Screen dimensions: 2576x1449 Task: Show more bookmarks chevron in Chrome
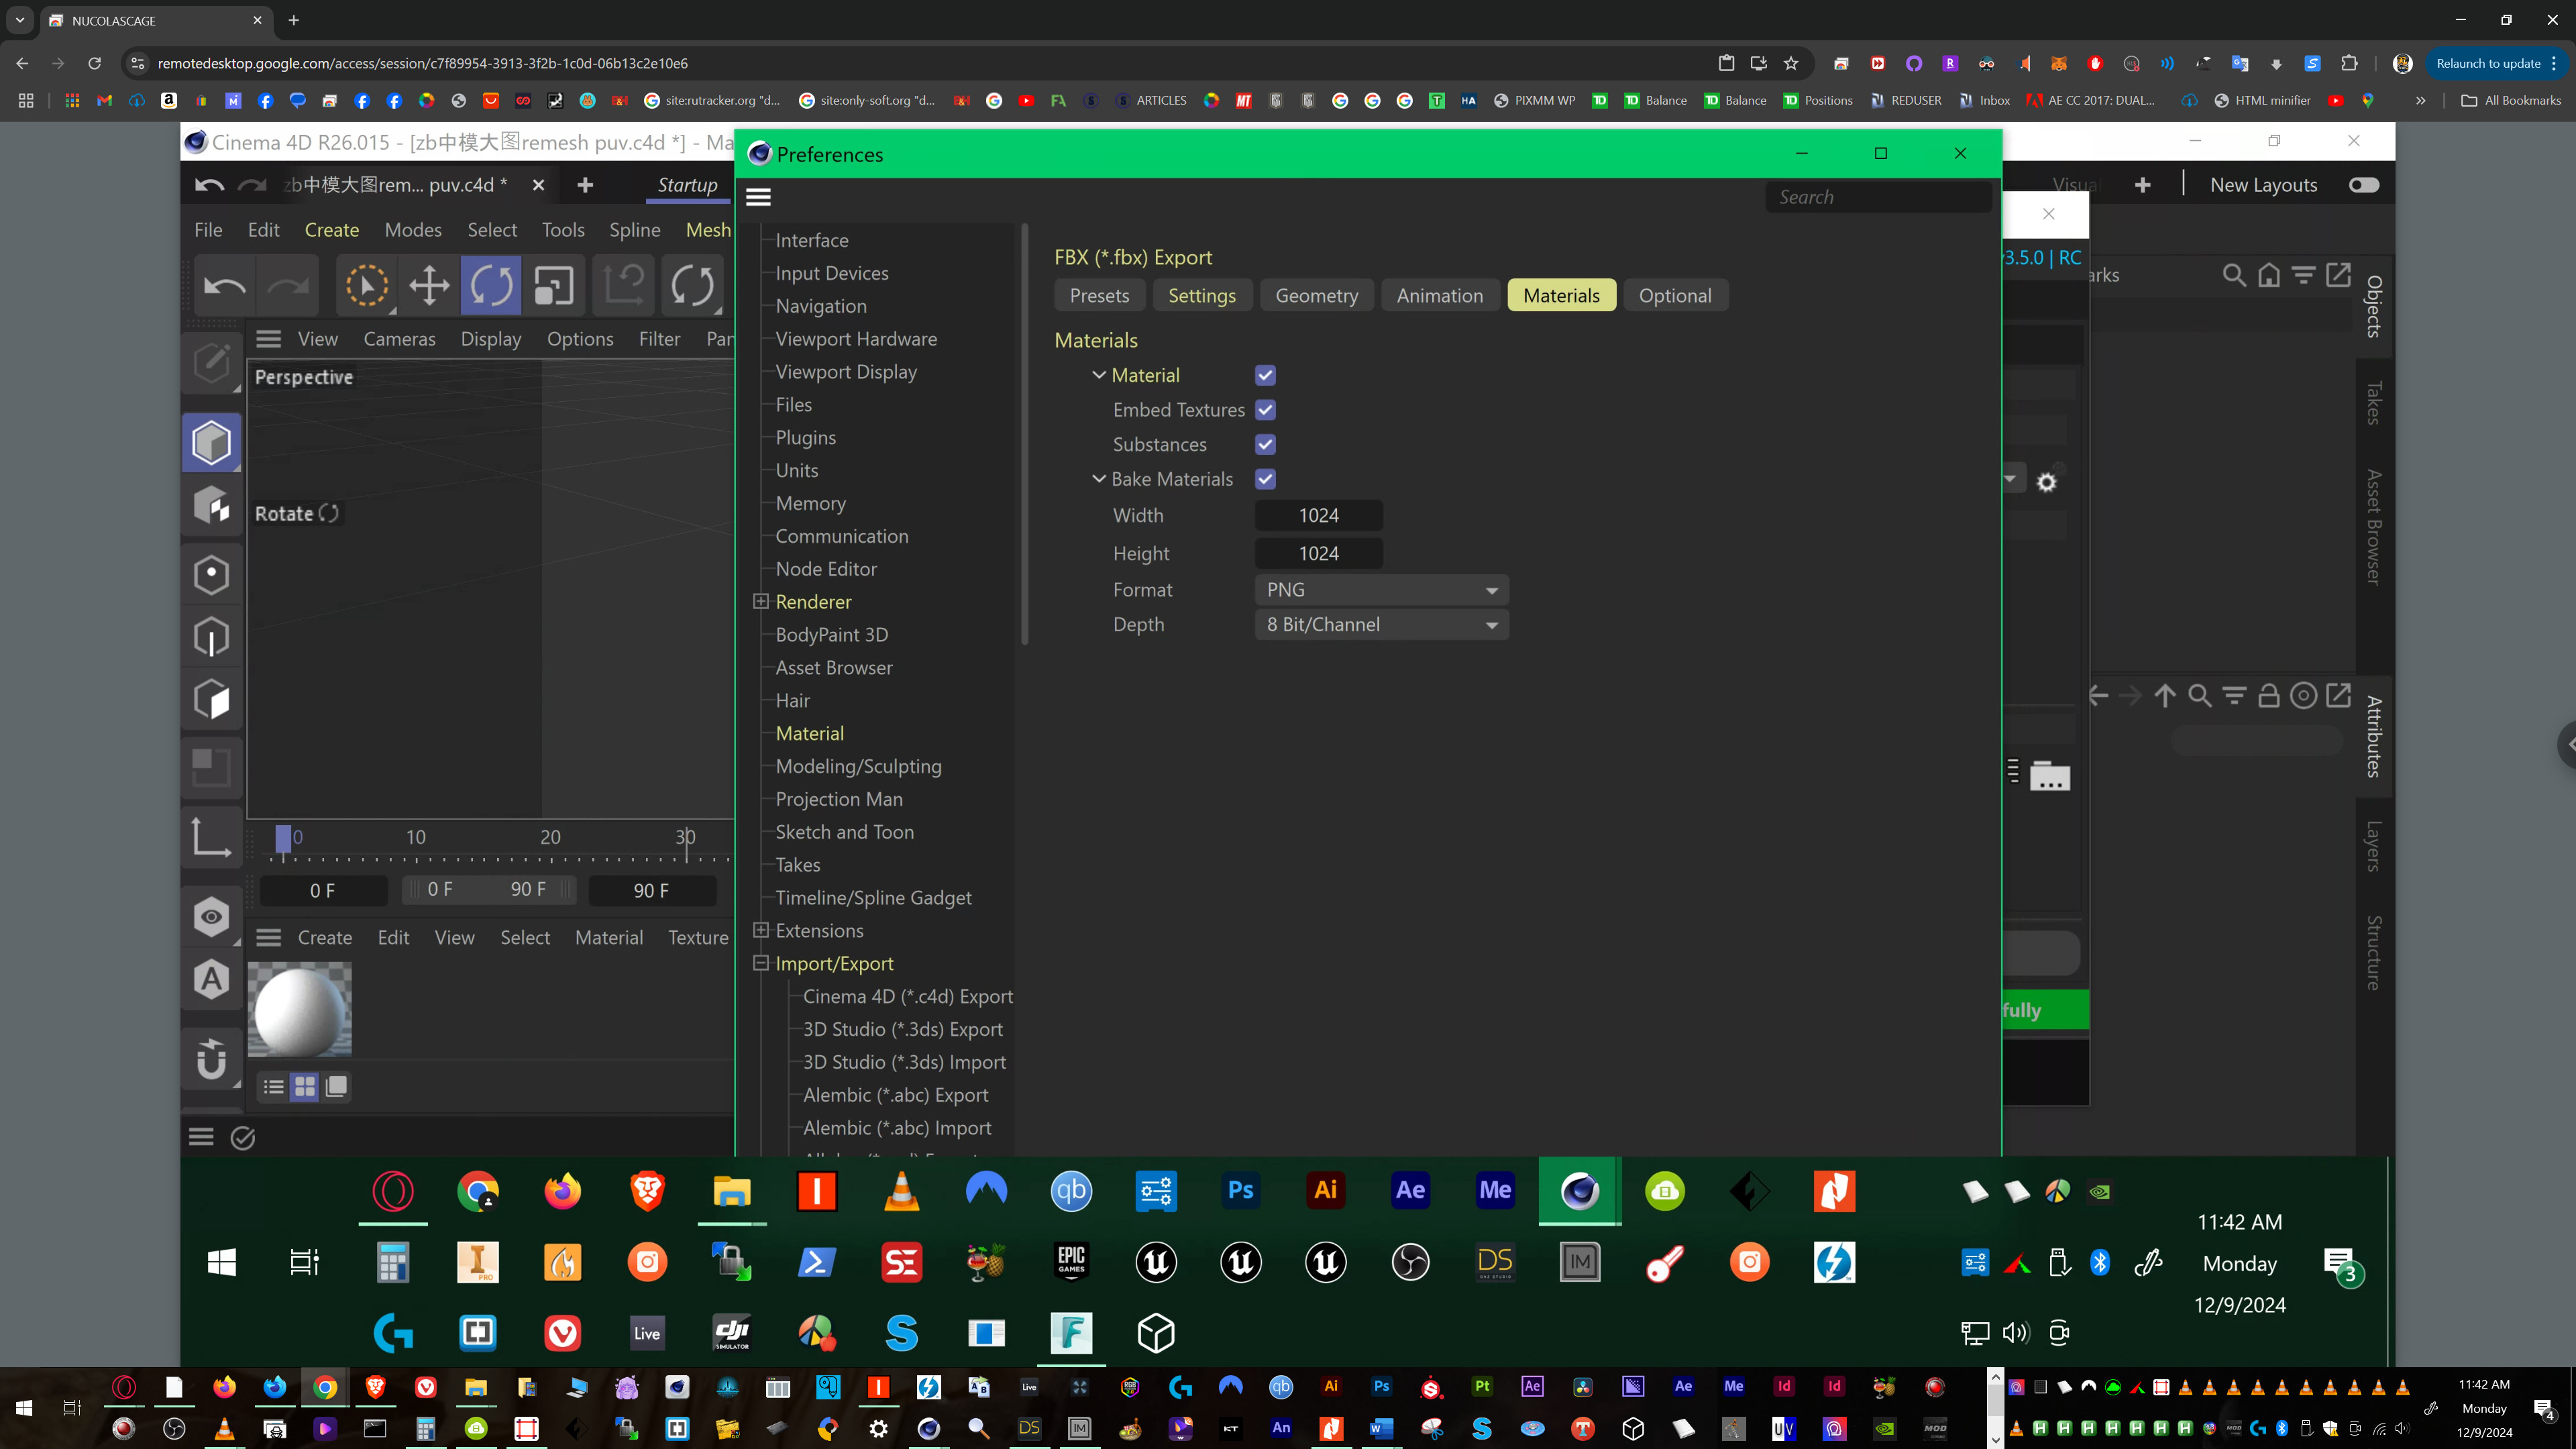2420,100
